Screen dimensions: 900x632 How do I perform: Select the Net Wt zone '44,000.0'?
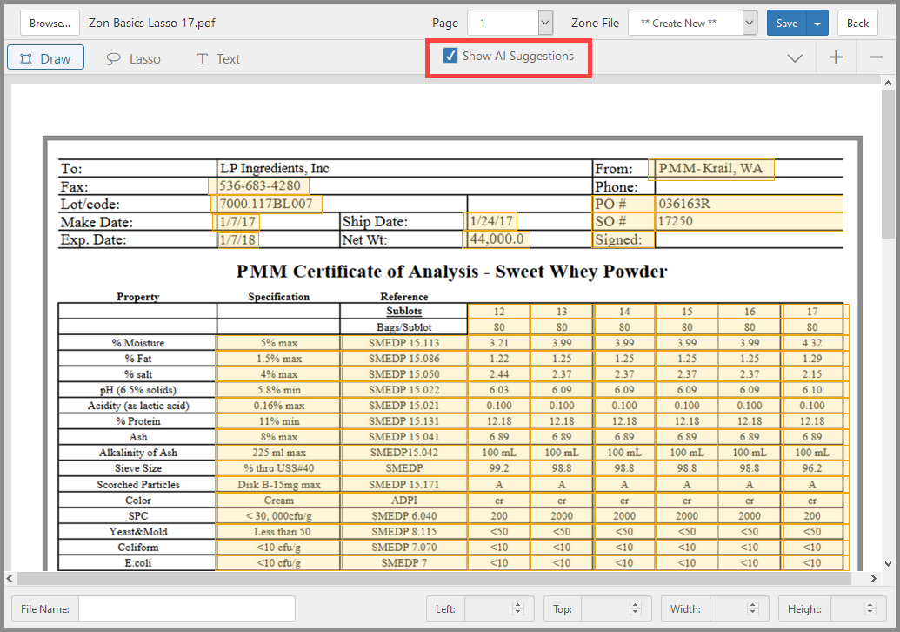496,239
